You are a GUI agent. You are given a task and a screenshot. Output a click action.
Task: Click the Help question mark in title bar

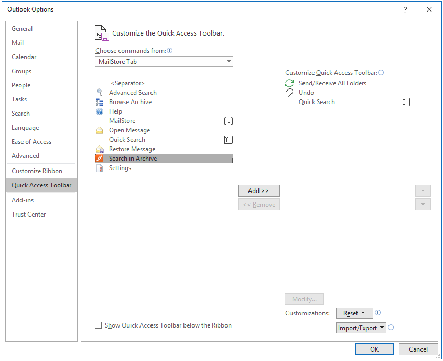pyautogui.click(x=405, y=9)
